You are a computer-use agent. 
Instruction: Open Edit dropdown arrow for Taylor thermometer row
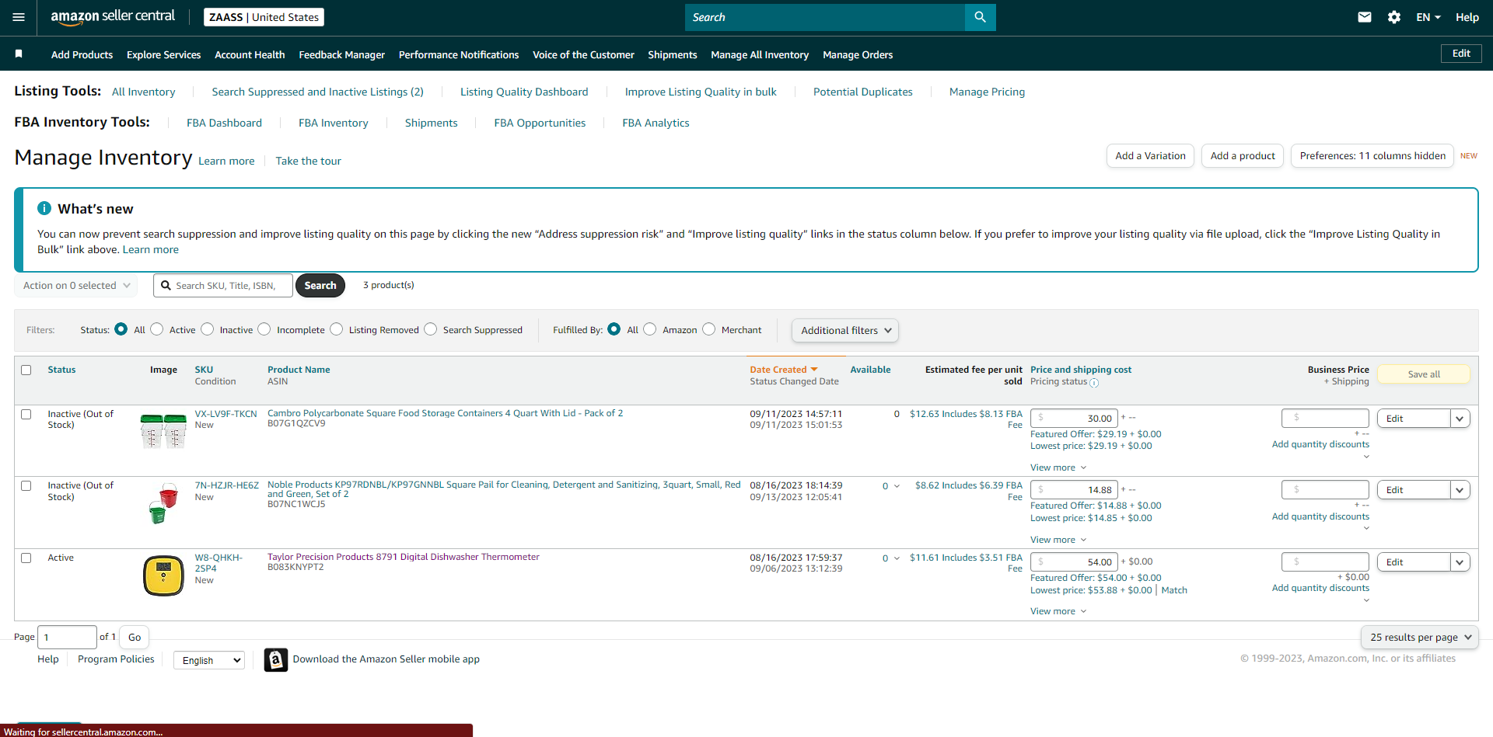pos(1460,562)
